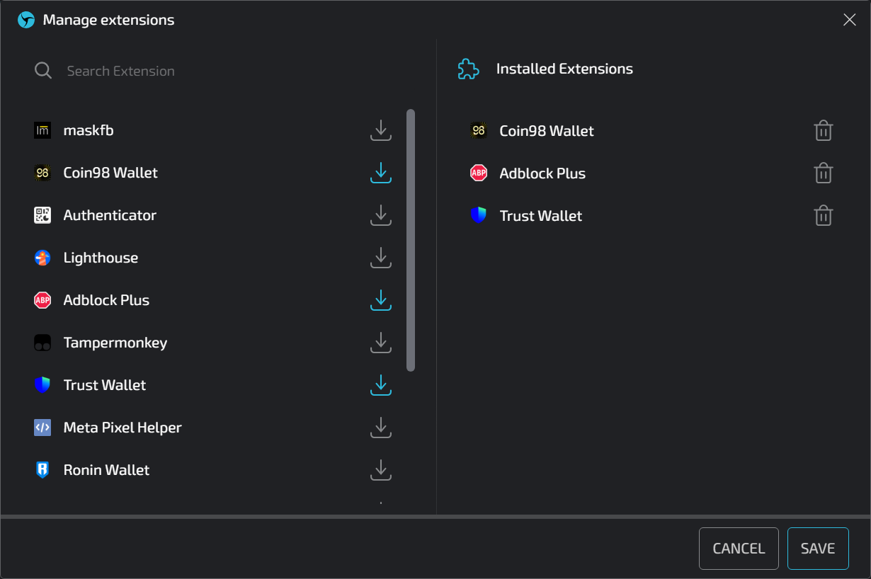Screen dimensions: 871x579
Task: Click the extension list scrollbar
Action: 411,241
